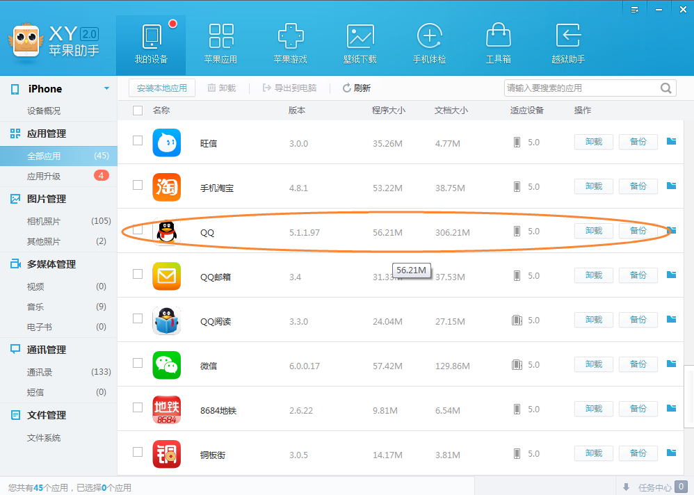Back up 手机淘宝 with 备份 button
This screenshot has width=694, height=495.
pyautogui.click(x=638, y=186)
